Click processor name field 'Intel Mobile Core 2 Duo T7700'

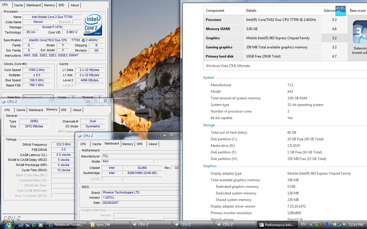coord(52,17)
